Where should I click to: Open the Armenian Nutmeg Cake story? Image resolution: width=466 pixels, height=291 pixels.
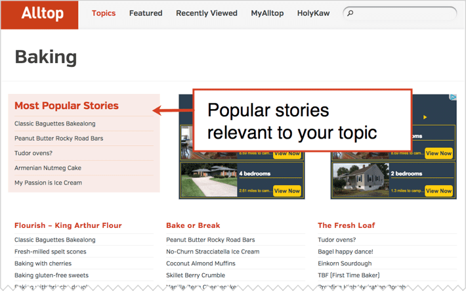coord(48,168)
